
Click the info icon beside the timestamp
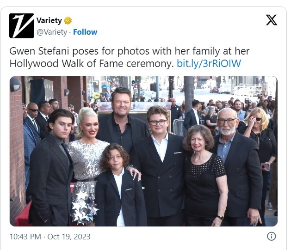click(272, 236)
